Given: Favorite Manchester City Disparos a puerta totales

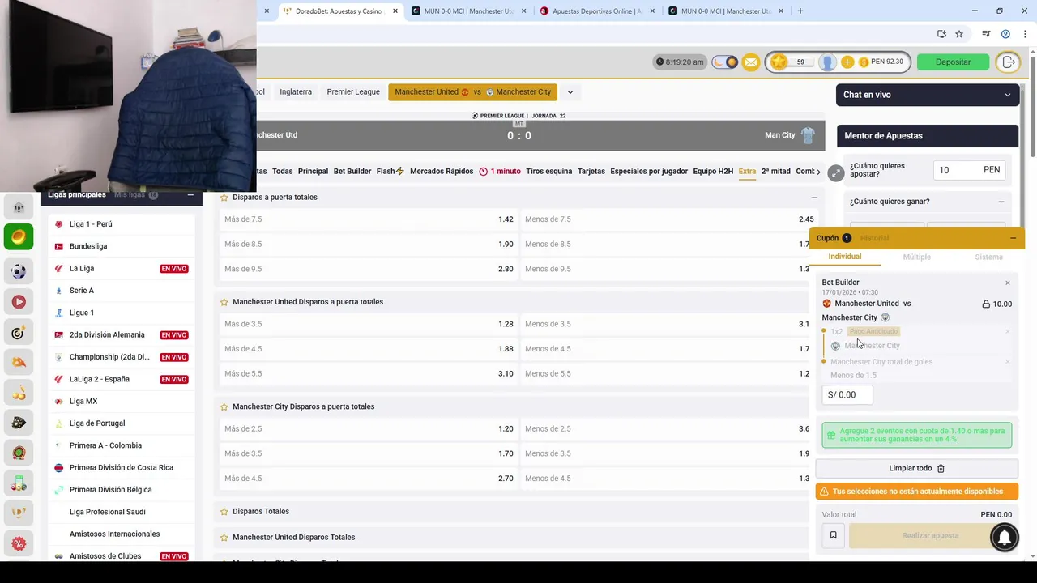Looking at the screenshot, I should point(224,406).
